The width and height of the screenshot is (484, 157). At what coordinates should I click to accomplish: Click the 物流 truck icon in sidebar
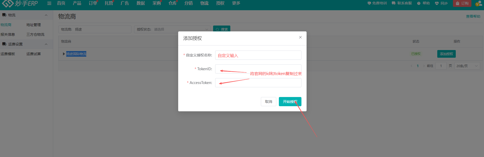pos(4,15)
